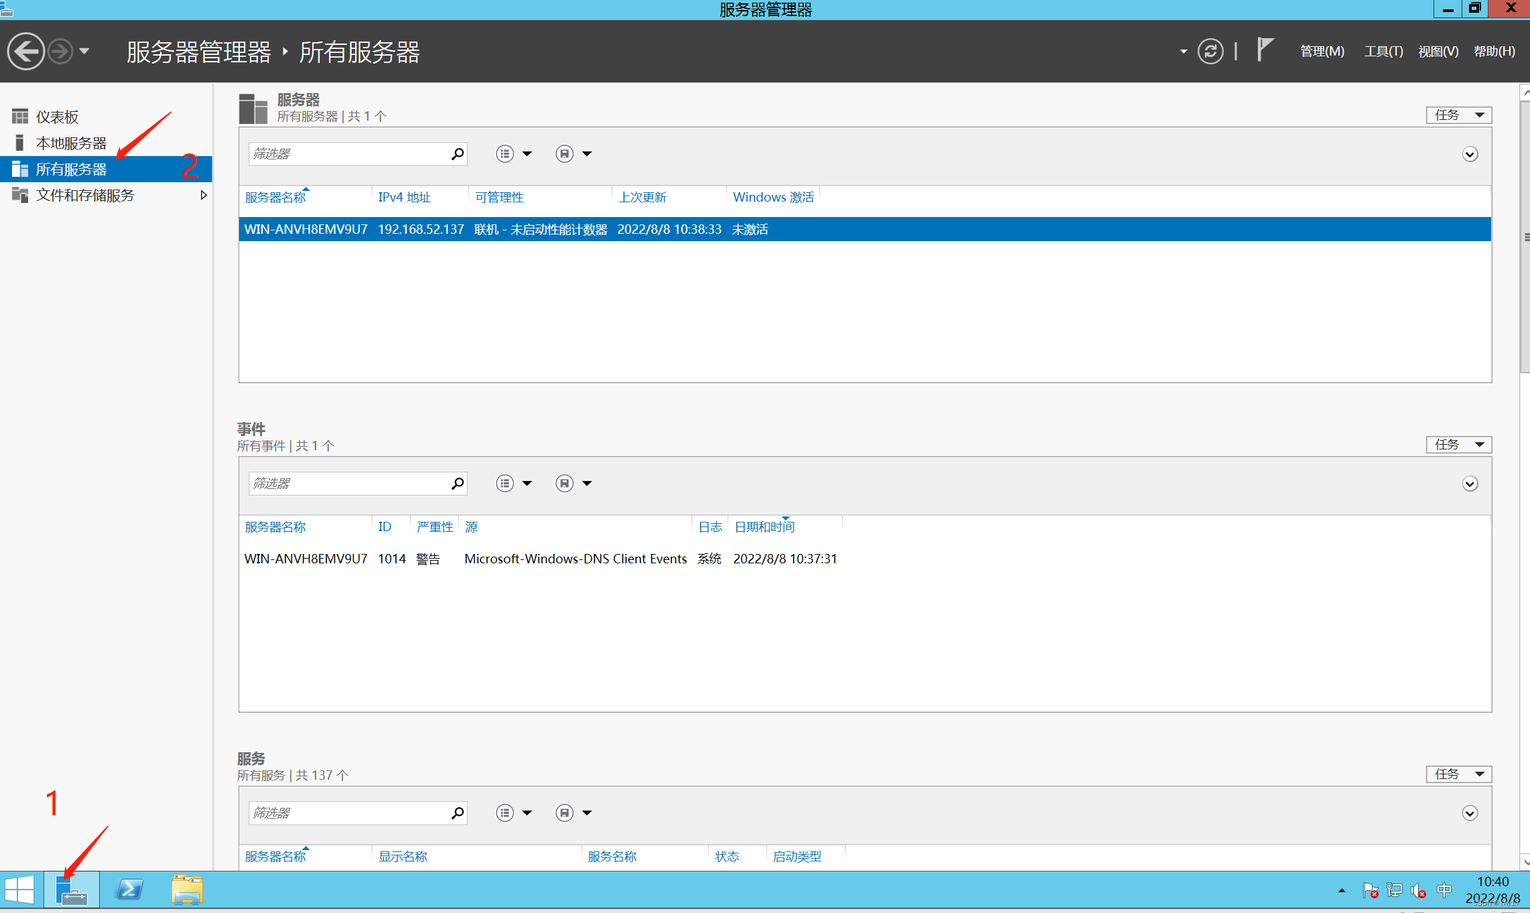Select 本地服务器 in the sidebar

click(71, 143)
